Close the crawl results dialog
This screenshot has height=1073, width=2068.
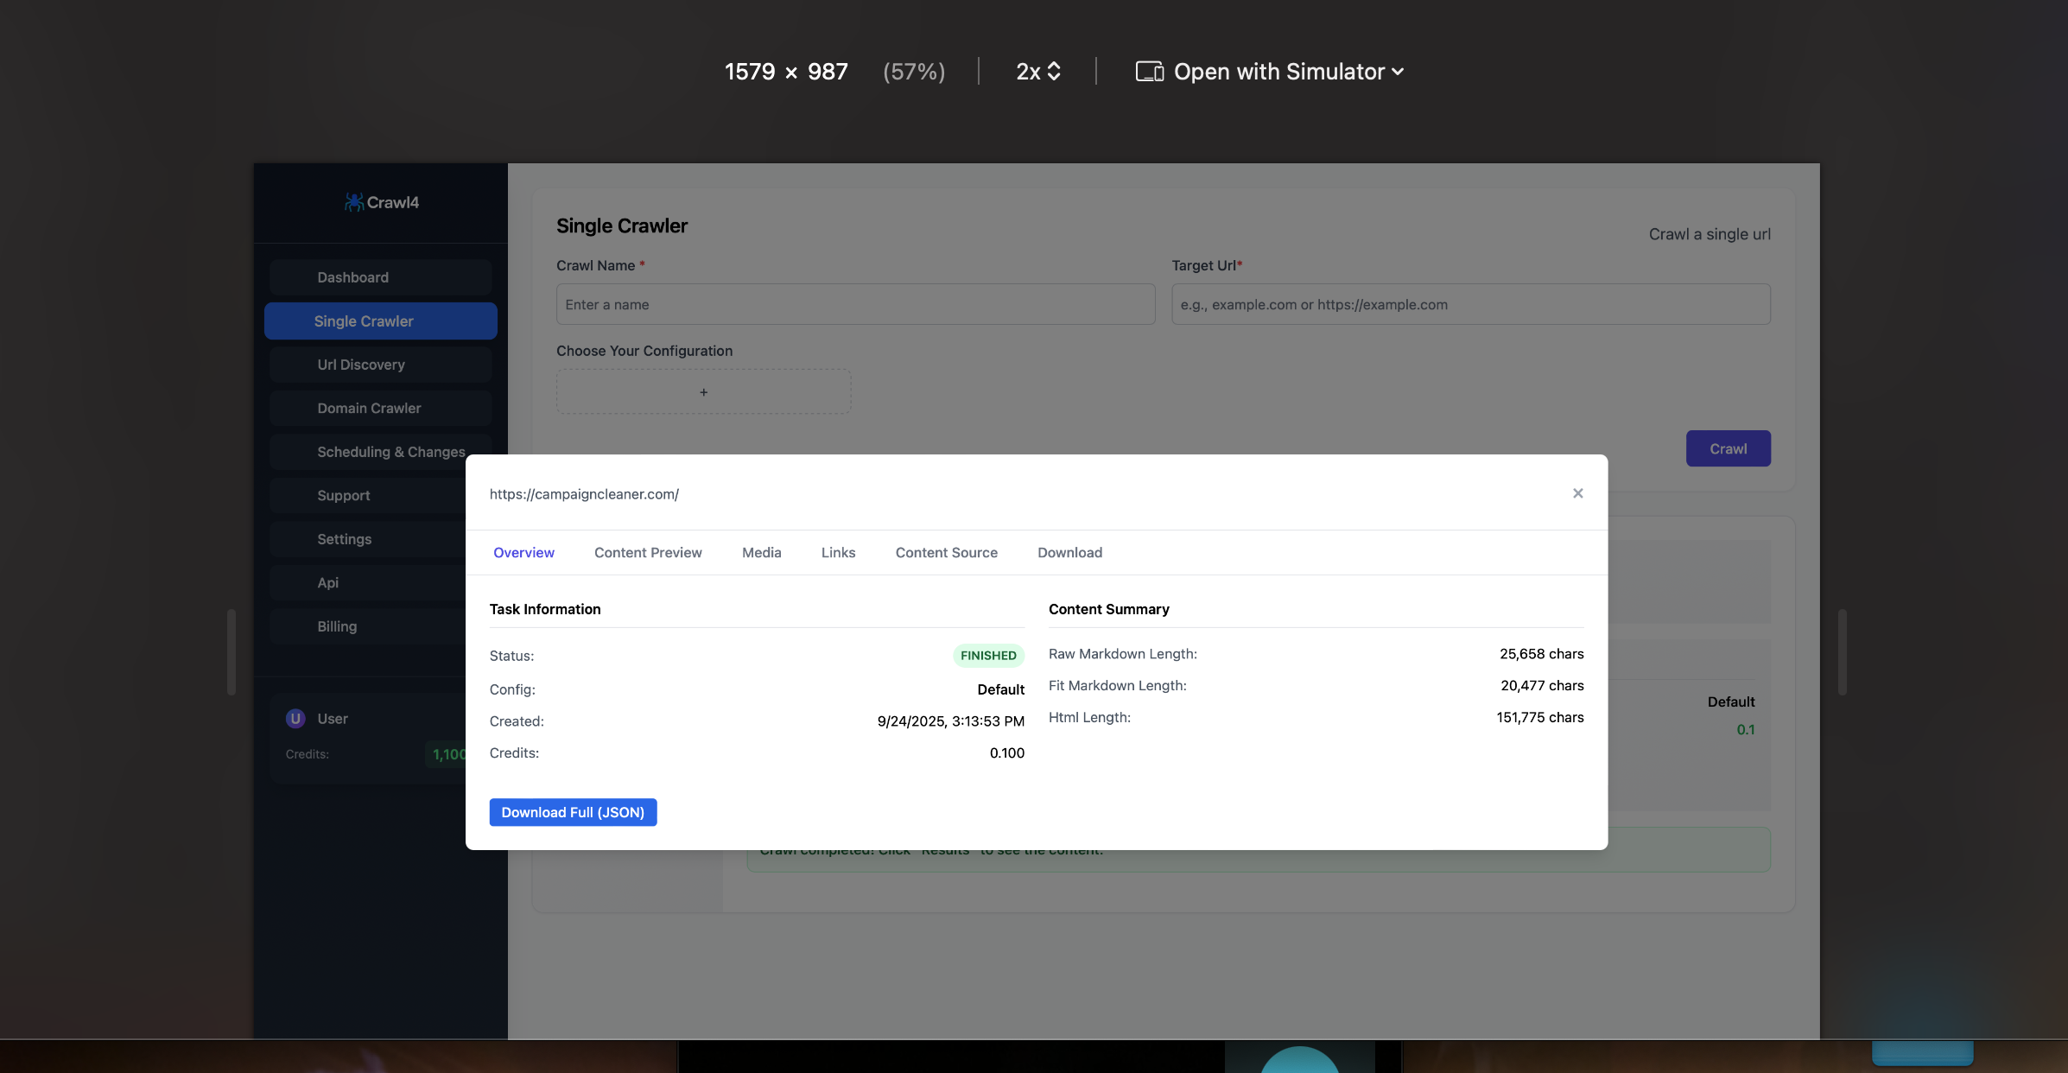[1577, 492]
